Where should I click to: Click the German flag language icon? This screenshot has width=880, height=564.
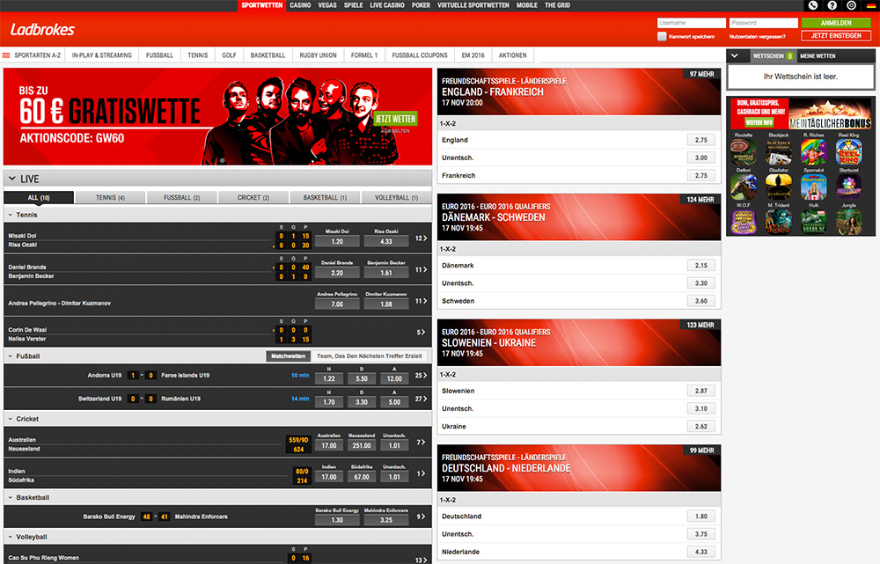869,5
